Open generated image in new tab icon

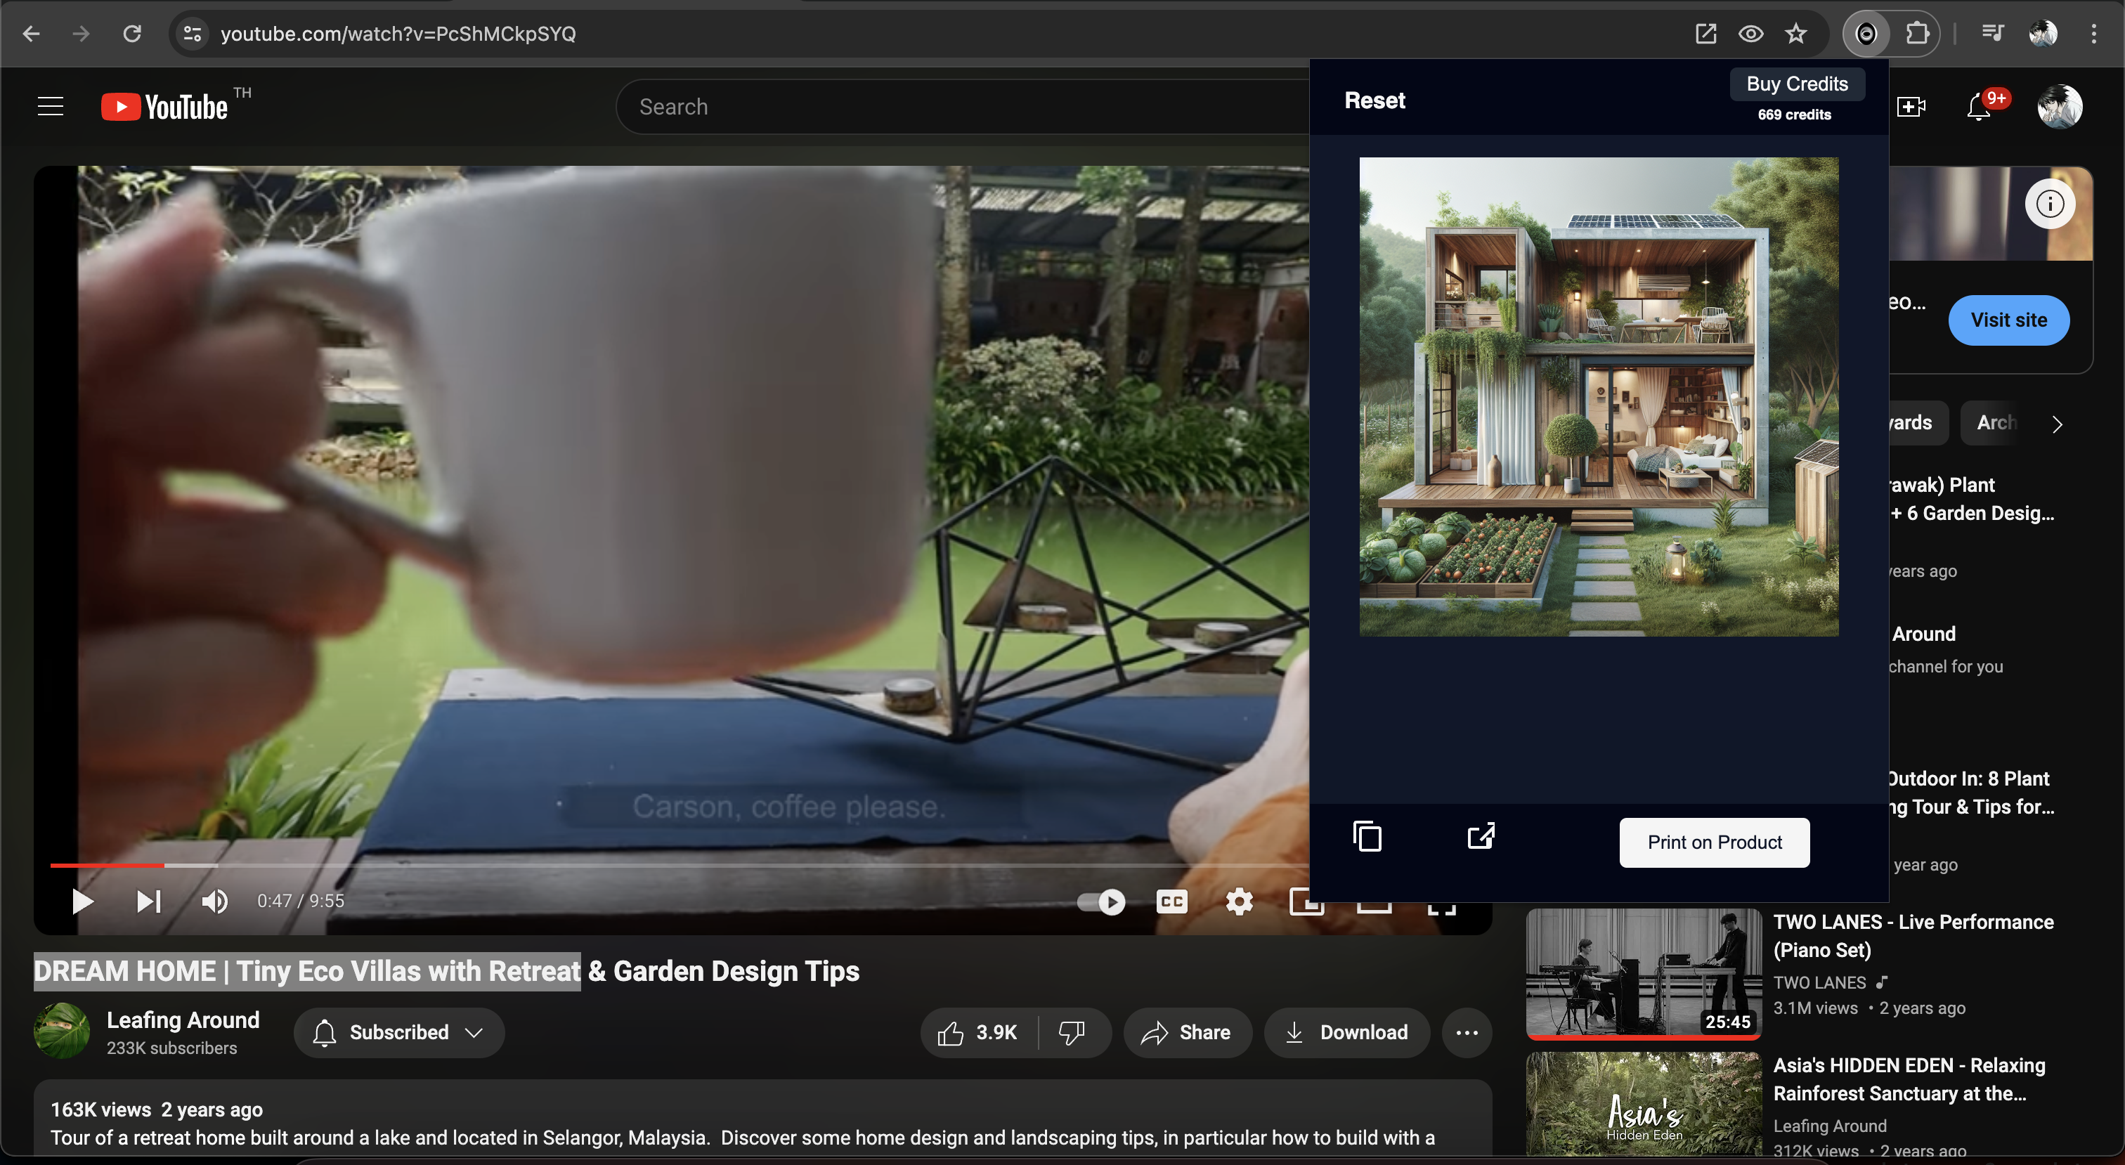pyautogui.click(x=1481, y=837)
